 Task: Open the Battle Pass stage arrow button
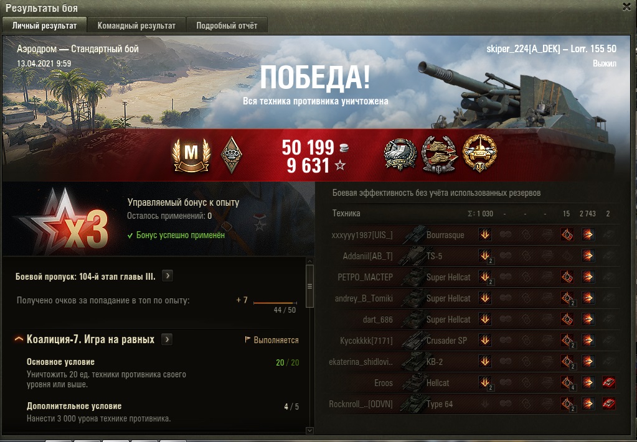point(168,276)
